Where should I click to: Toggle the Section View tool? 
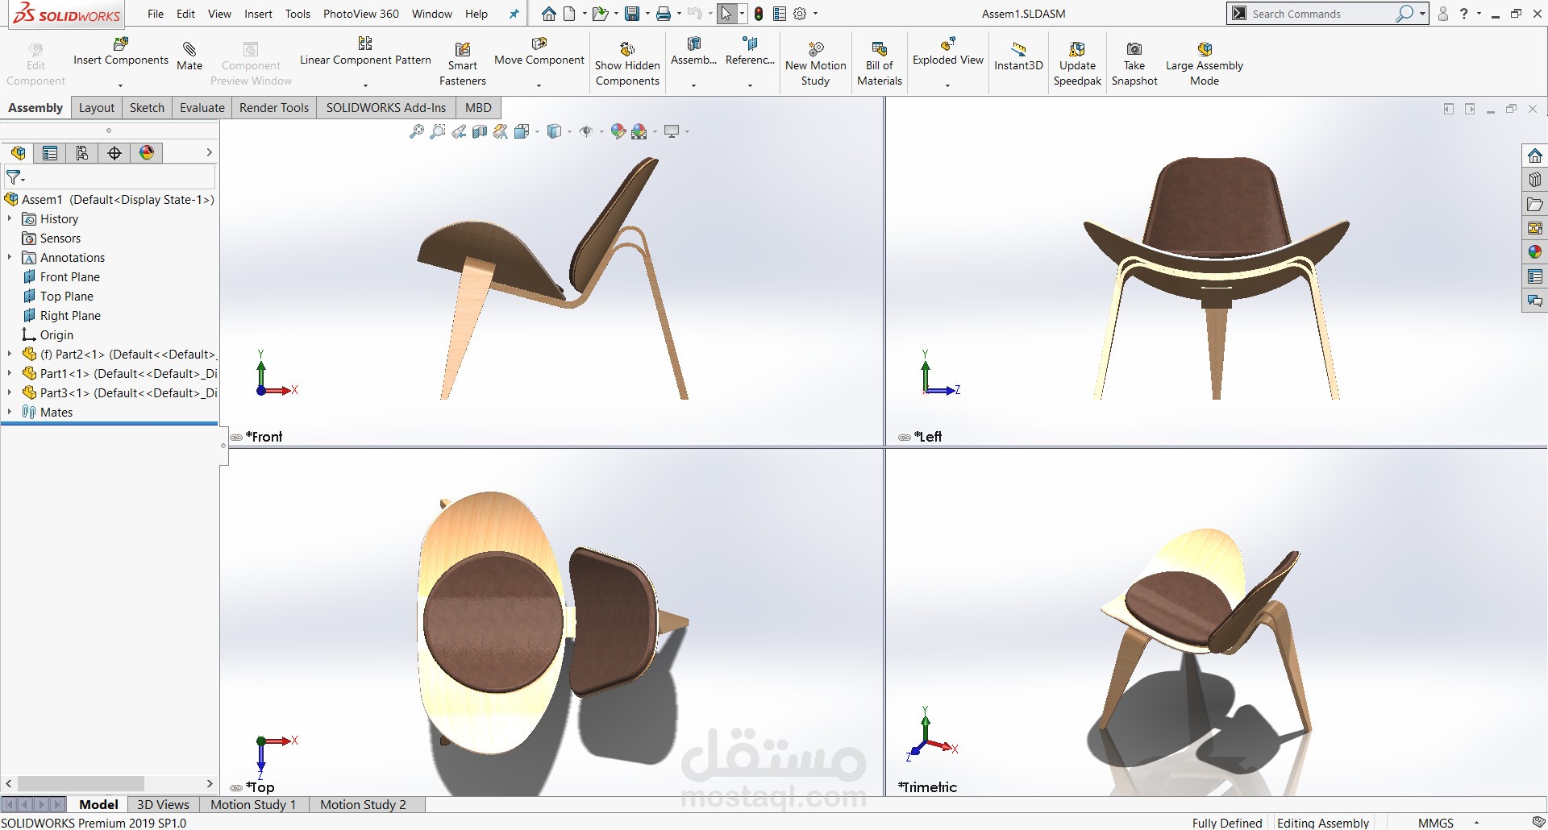[x=480, y=131]
